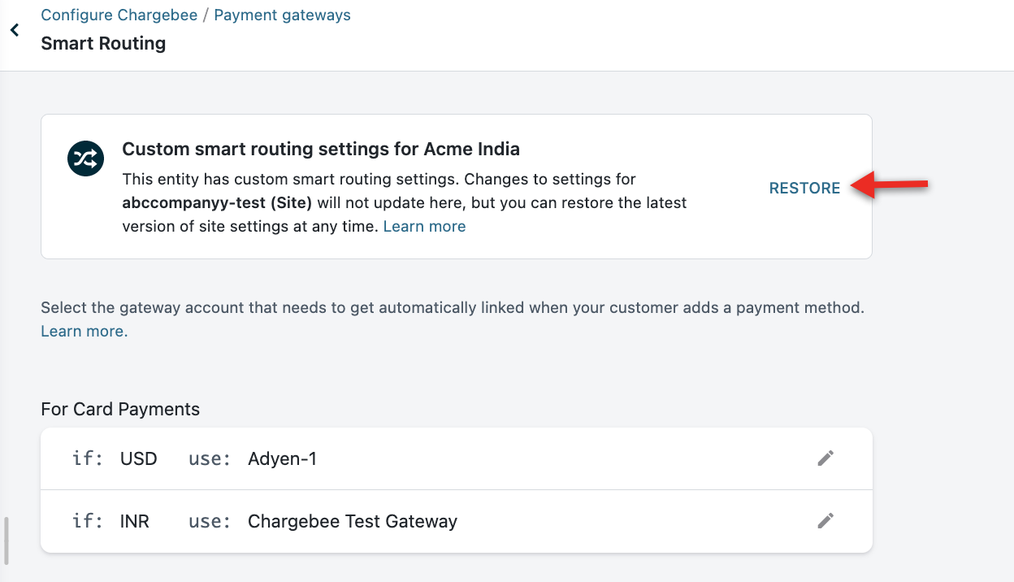
Task: Open Learn more link in custom settings card
Action: click(x=424, y=227)
